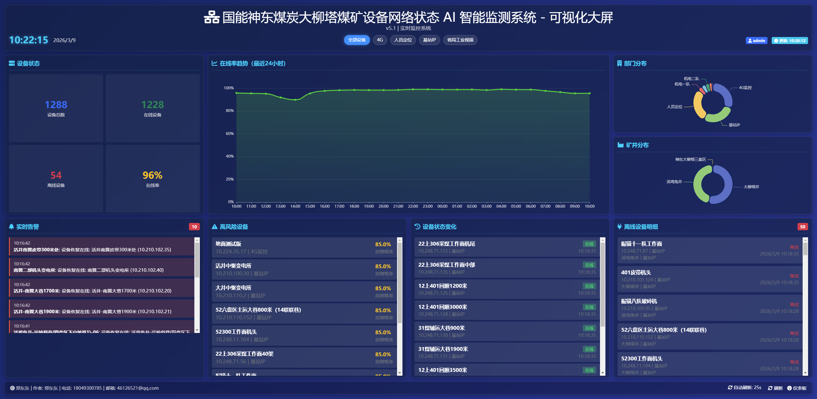This screenshot has height=399, width=817.
Task: Click the history icon beside 设备状态变化
Action: [417, 226]
